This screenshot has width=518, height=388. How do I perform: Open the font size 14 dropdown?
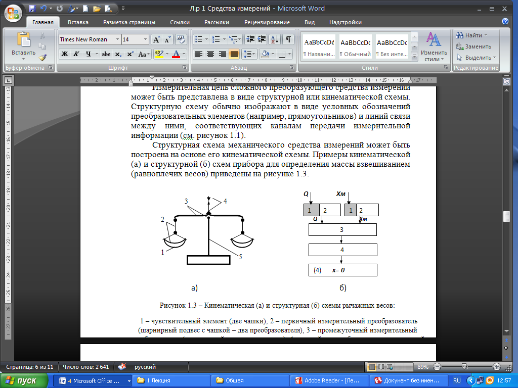coord(145,39)
